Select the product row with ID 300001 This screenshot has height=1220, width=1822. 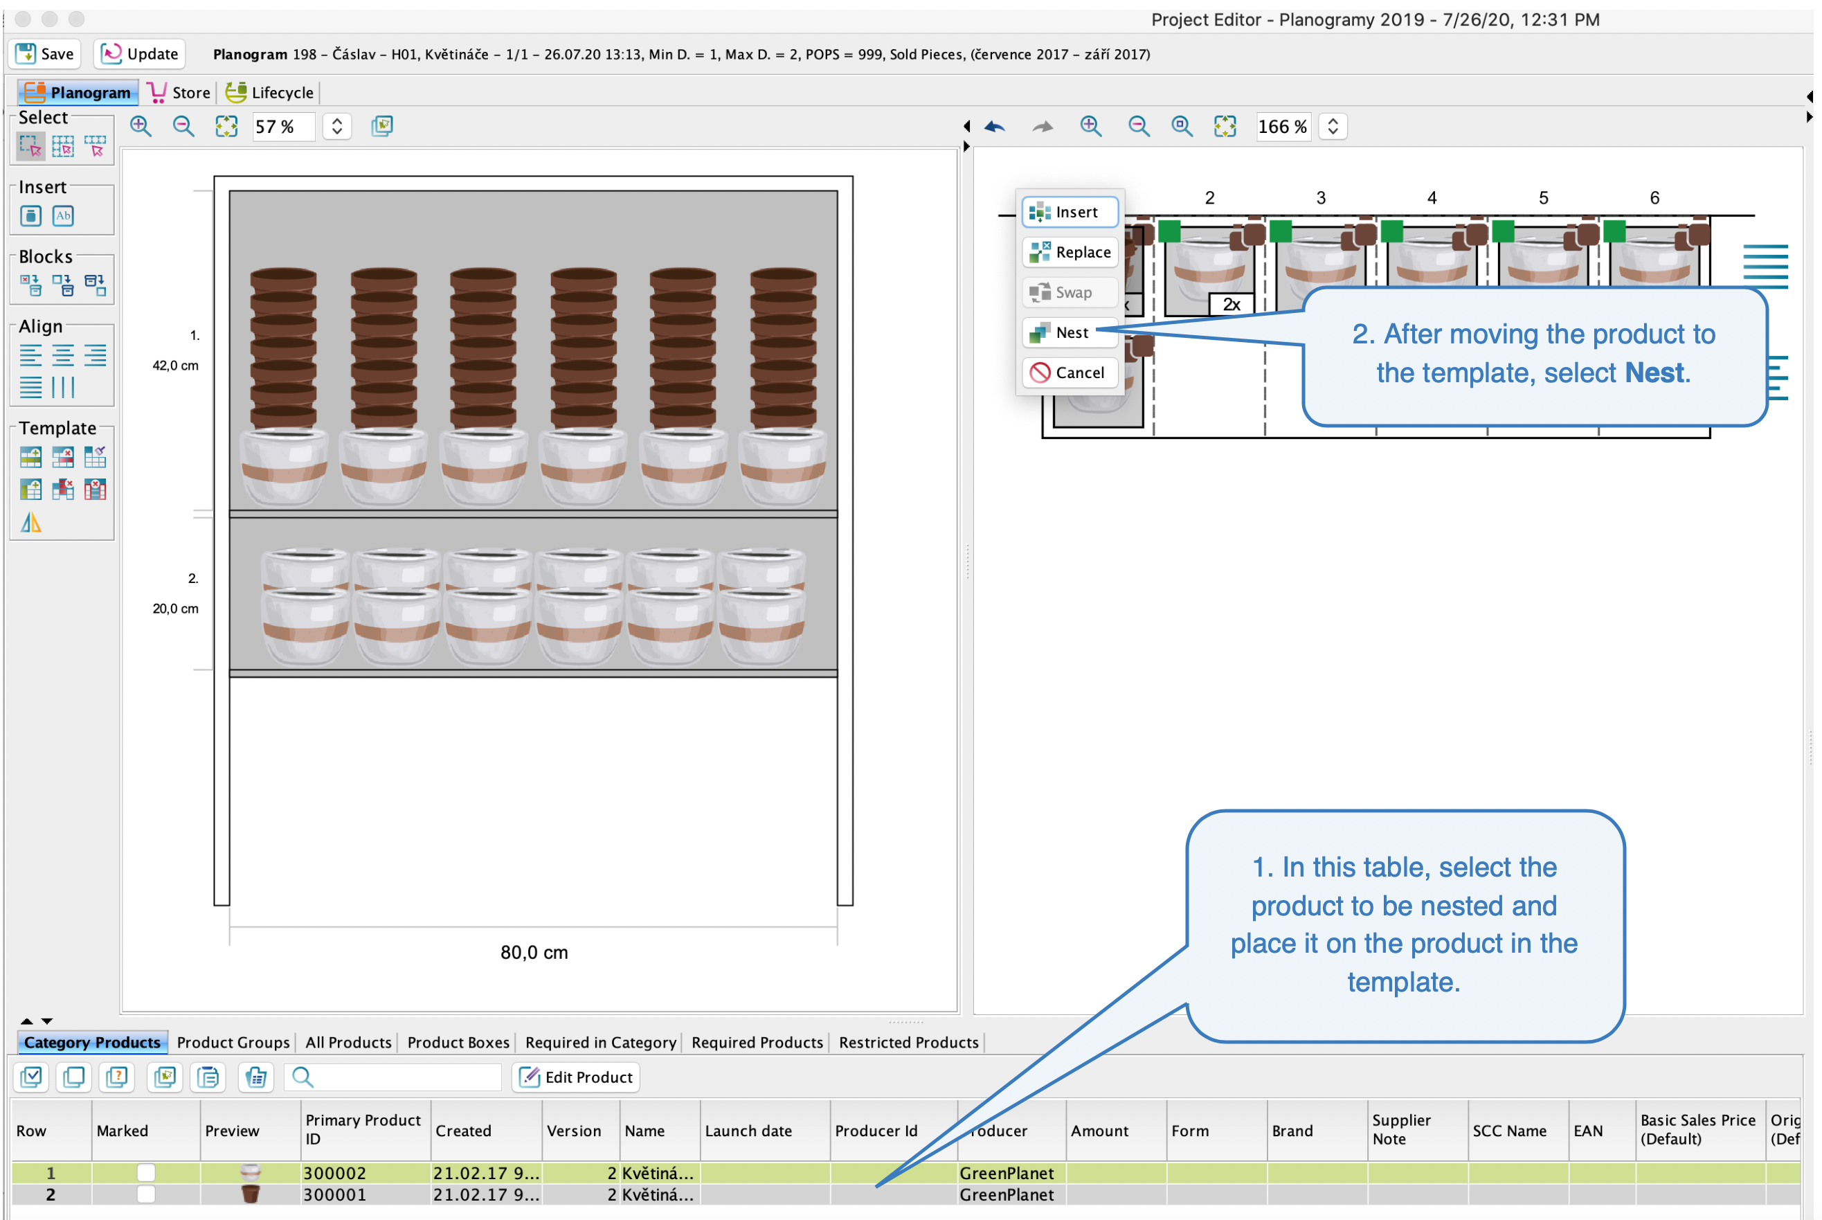pyautogui.click(x=905, y=1194)
